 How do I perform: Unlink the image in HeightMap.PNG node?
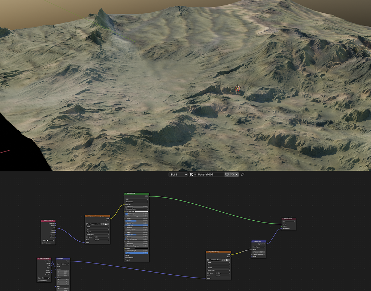click(229, 260)
